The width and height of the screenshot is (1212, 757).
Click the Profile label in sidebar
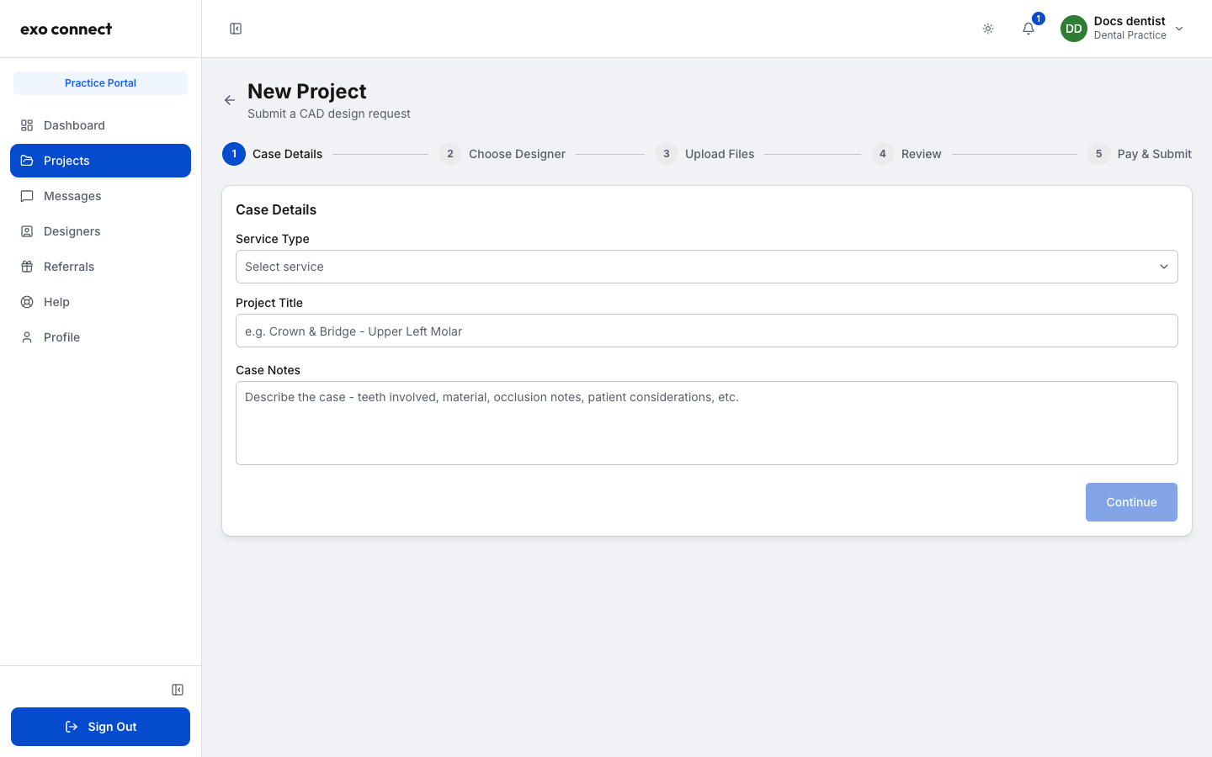coord(61,337)
